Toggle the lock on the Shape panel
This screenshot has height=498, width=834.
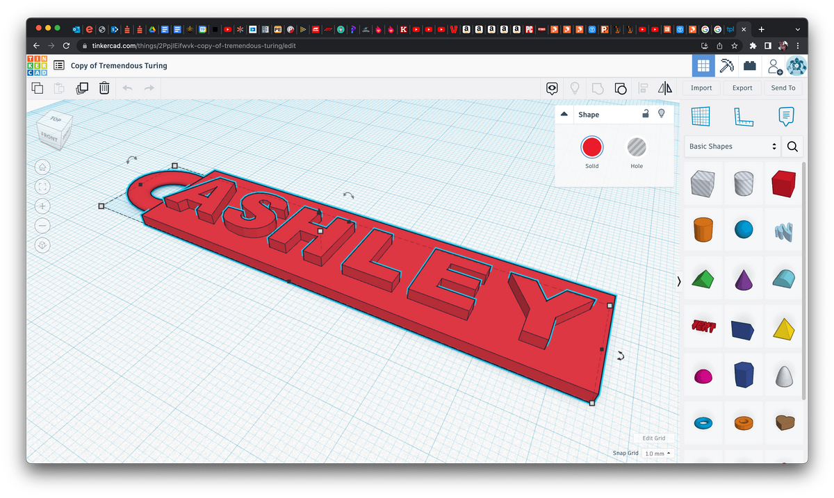pos(645,113)
